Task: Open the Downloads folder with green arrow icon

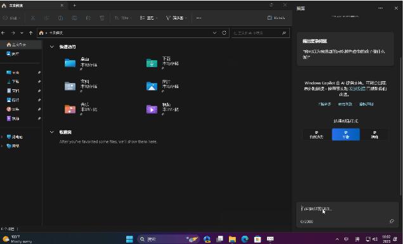Action: click(x=152, y=63)
